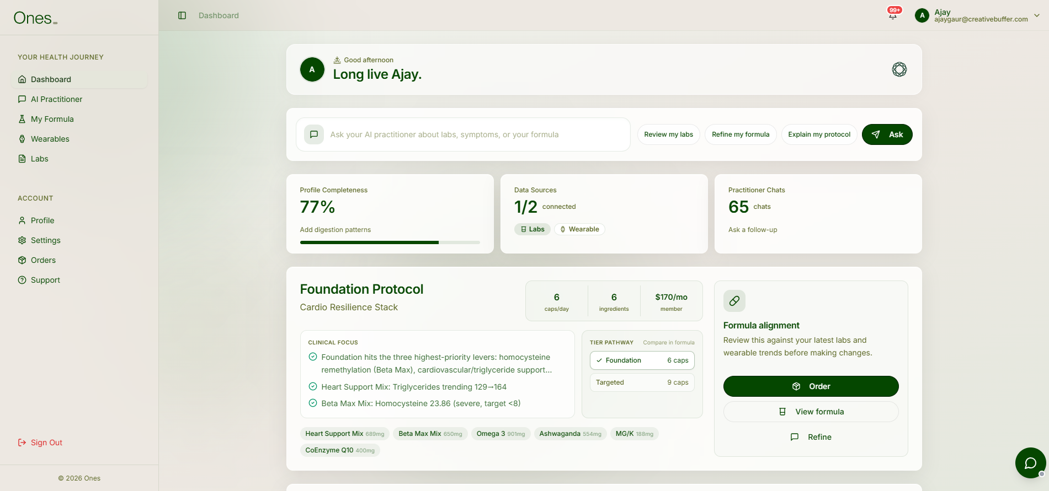Click the Ashwaganda 554mg chip
Viewport: 1049px width, 491px height.
click(571, 434)
